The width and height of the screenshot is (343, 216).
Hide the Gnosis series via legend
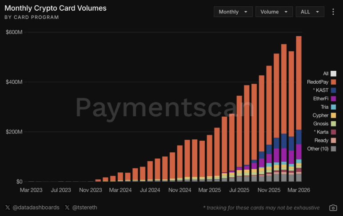[321, 123]
